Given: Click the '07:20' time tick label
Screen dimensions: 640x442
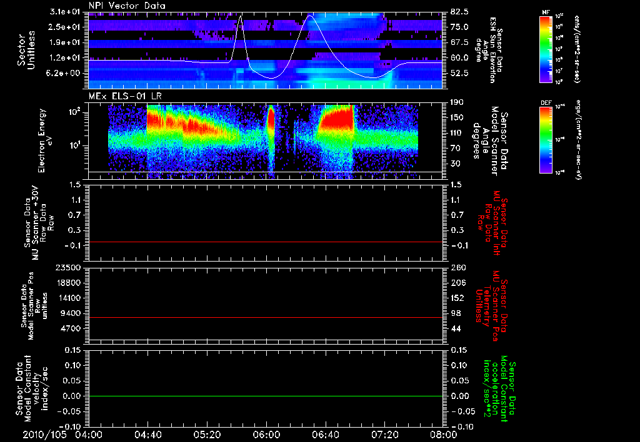Looking at the screenshot, I should click(x=385, y=435).
